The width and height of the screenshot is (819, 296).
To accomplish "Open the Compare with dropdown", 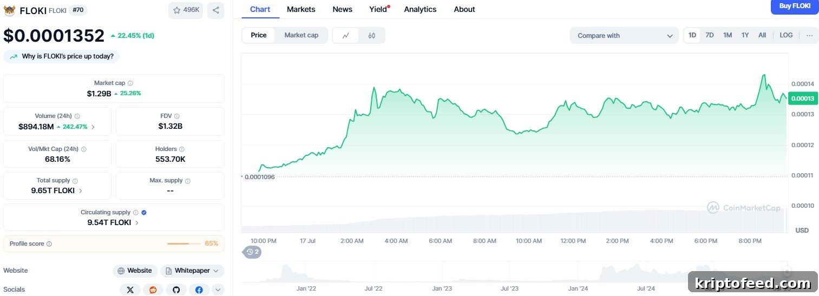I will [624, 36].
